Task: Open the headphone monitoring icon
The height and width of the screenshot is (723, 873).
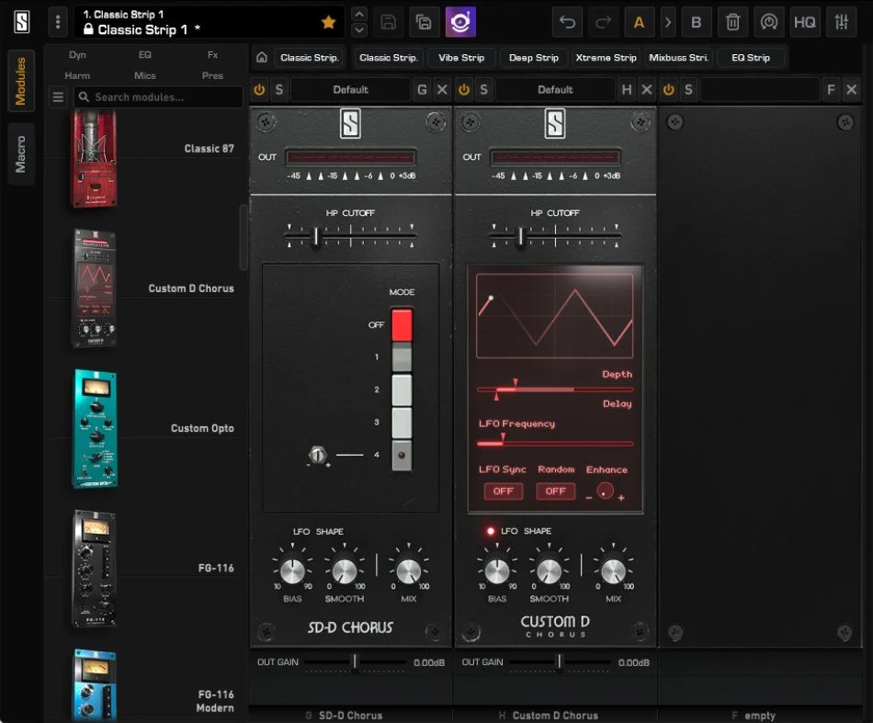Action: click(769, 22)
